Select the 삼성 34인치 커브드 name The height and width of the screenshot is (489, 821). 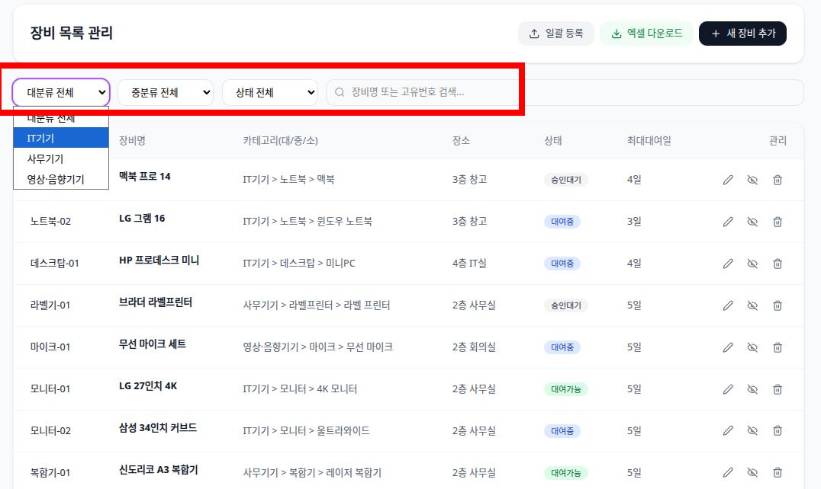158,428
